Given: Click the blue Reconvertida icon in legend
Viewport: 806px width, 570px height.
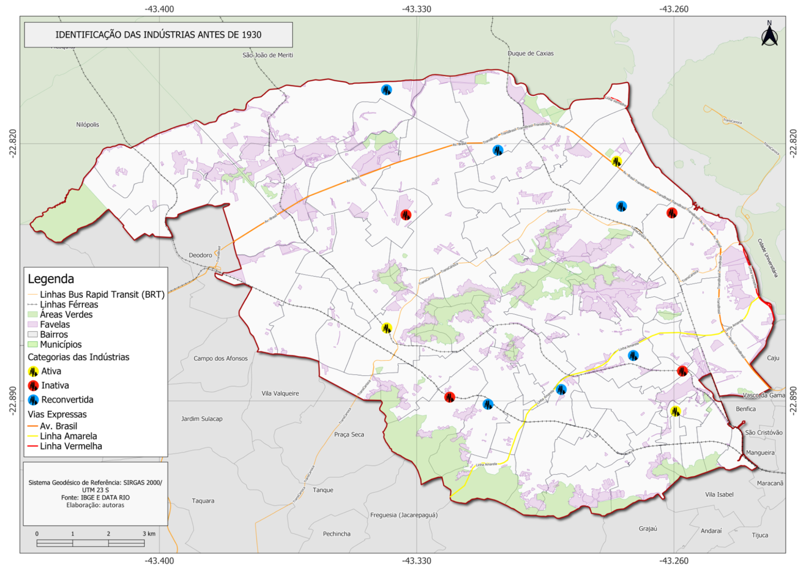Looking at the screenshot, I should [33, 400].
